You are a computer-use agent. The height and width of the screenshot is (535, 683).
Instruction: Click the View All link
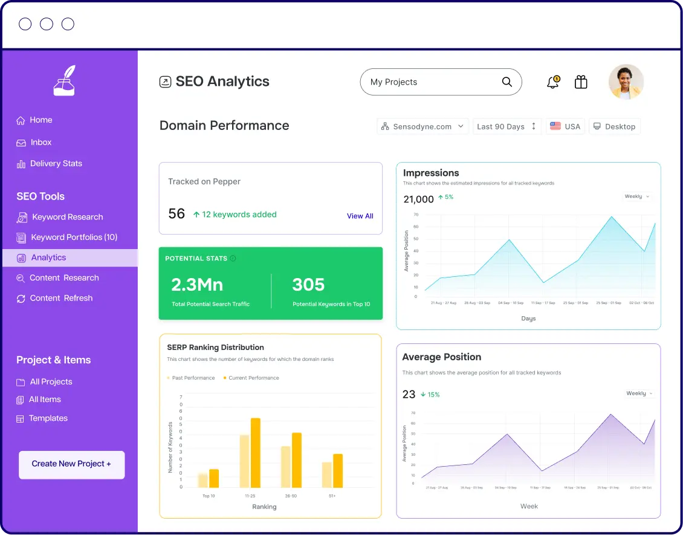(360, 216)
